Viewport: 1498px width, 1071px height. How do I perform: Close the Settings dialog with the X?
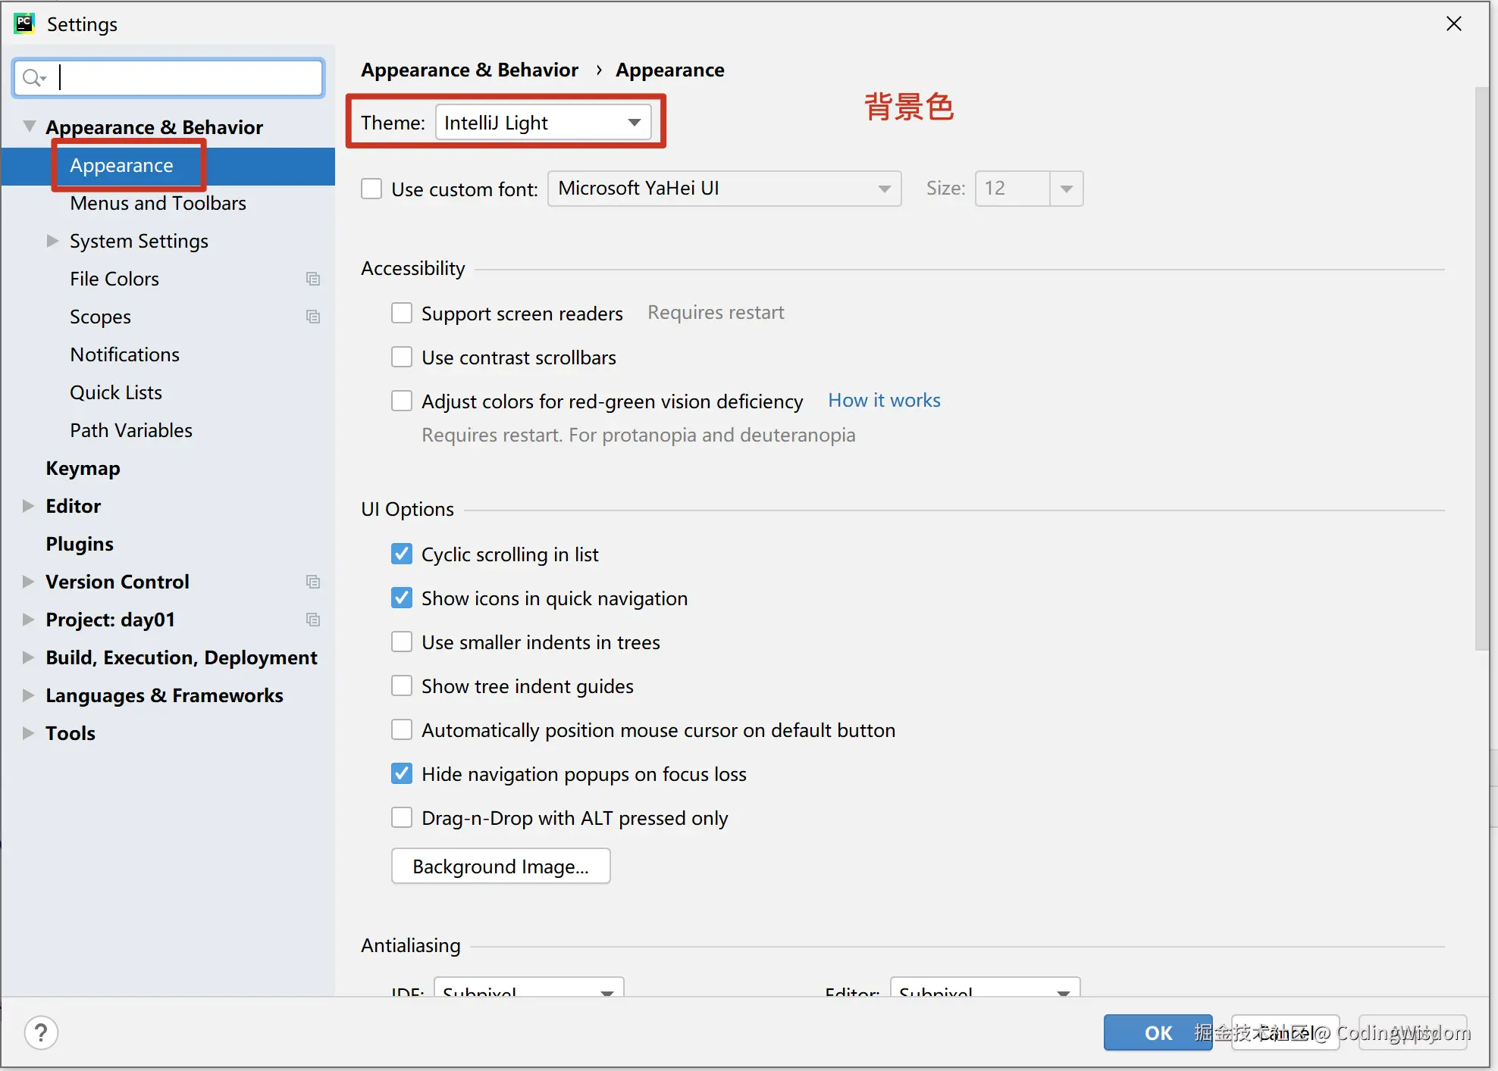click(1453, 23)
